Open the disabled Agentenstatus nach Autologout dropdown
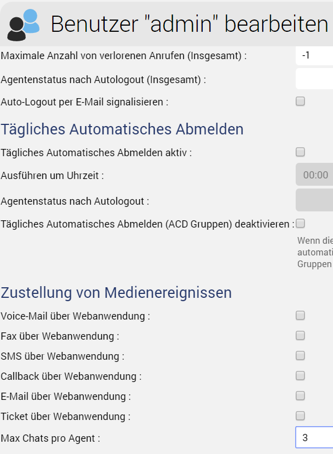 [314, 200]
